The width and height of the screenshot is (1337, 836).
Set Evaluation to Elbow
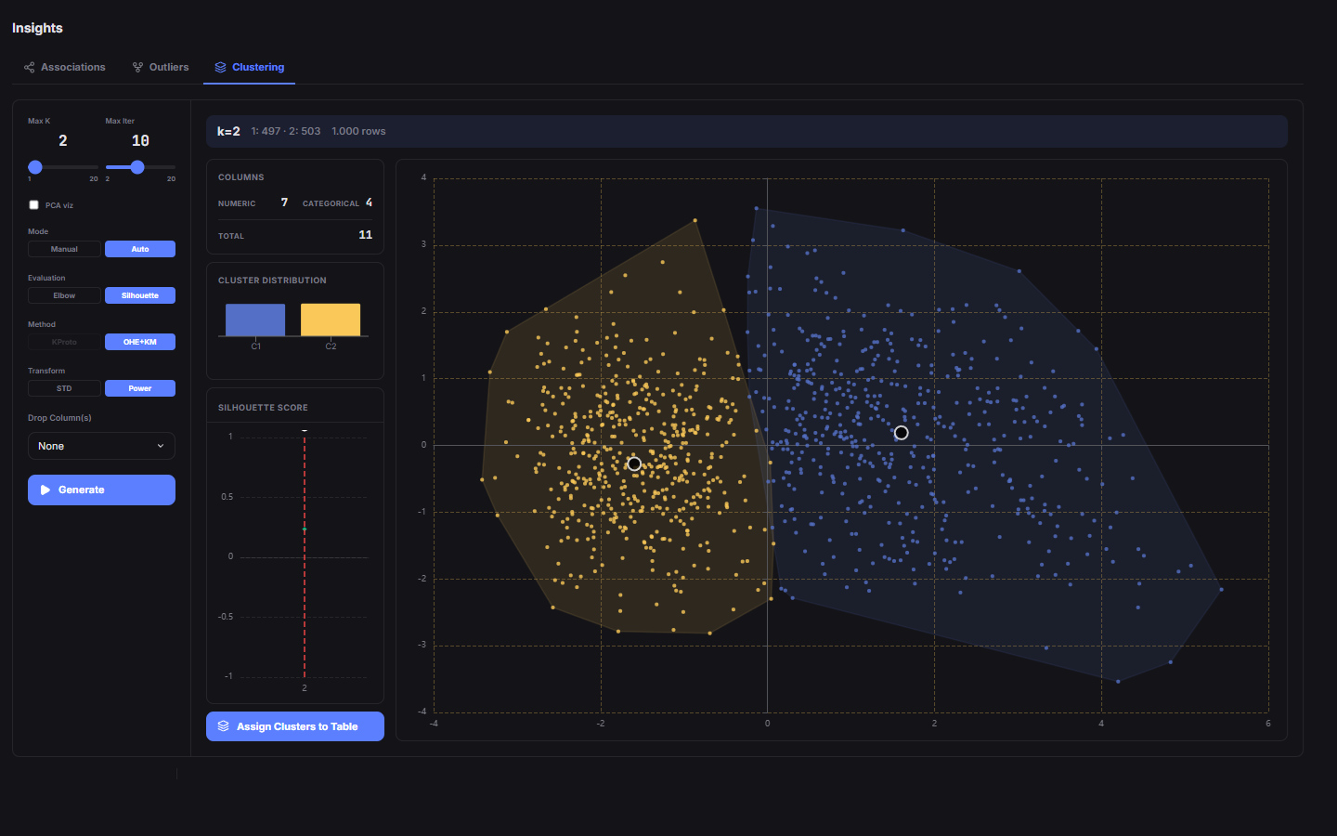click(64, 295)
